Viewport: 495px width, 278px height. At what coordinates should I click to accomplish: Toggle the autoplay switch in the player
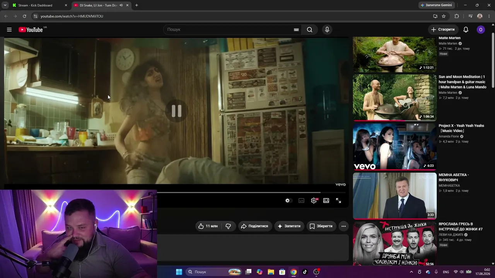pos(288,201)
